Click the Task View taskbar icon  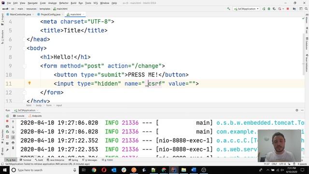click(x=84, y=170)
